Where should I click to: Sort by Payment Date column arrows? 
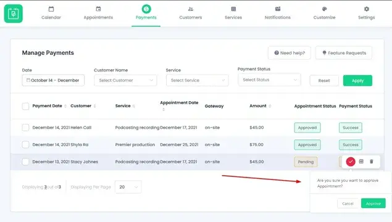65,106
